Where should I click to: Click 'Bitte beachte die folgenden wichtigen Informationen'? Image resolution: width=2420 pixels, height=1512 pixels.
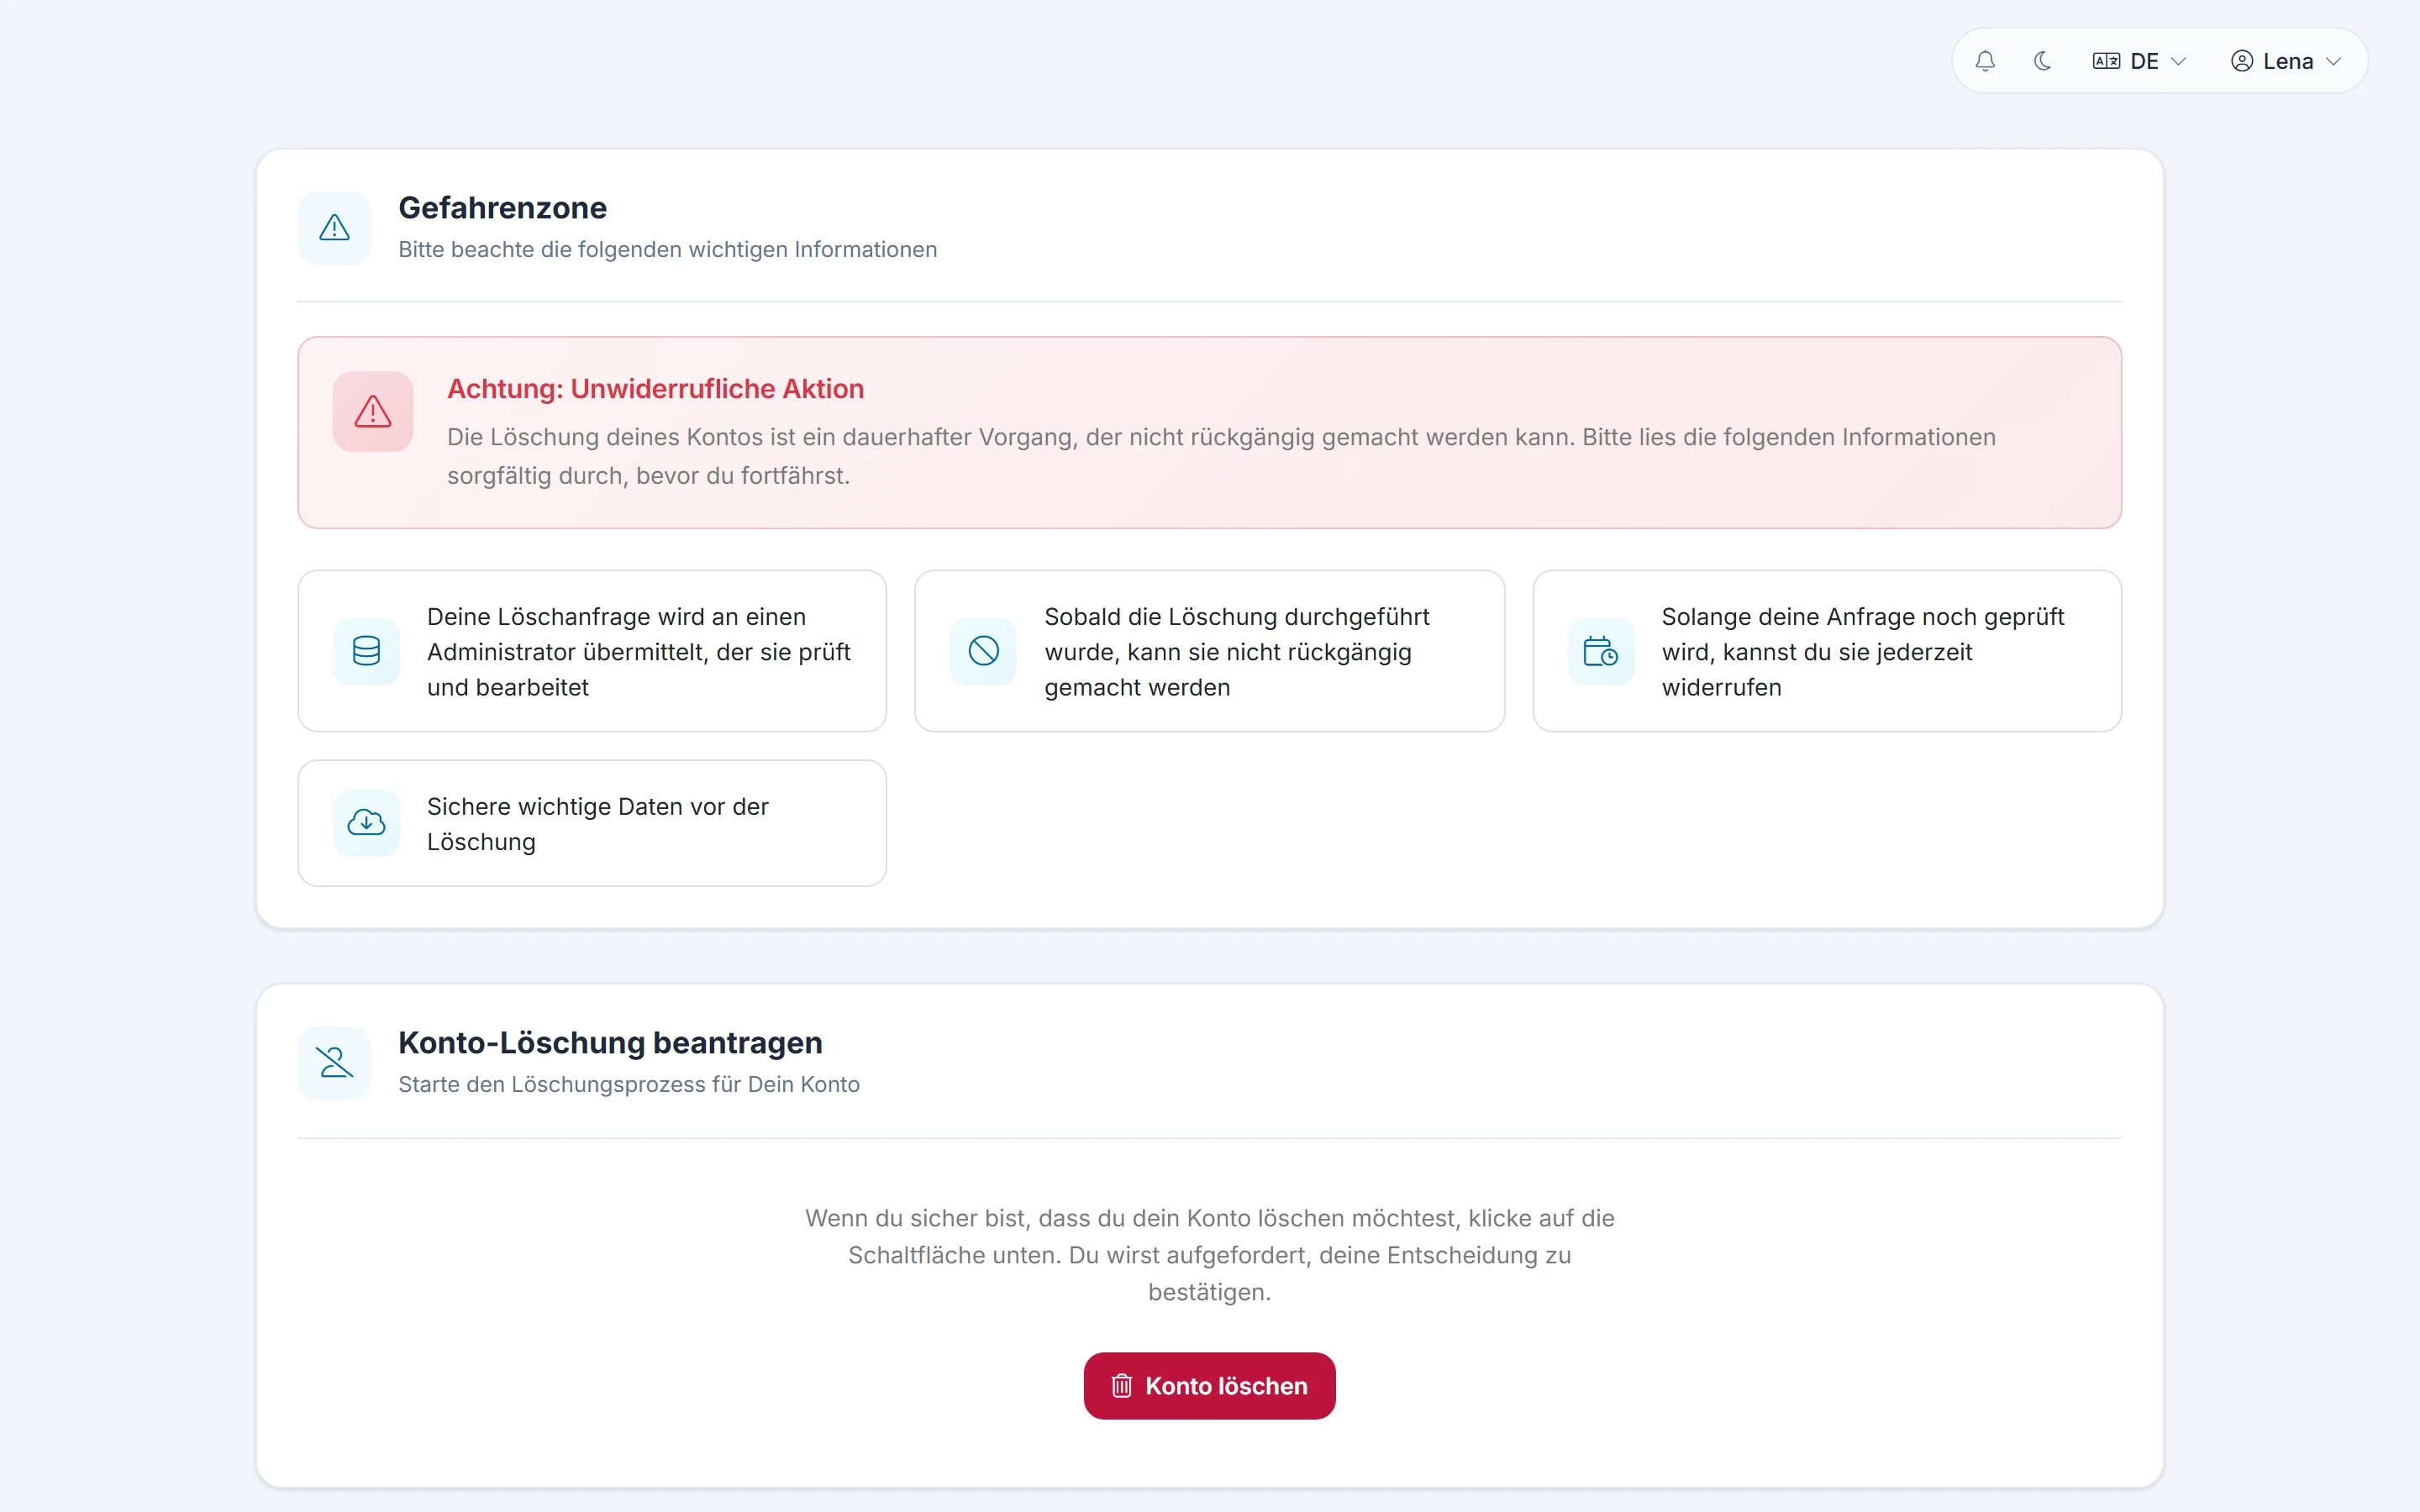point(668,249)
